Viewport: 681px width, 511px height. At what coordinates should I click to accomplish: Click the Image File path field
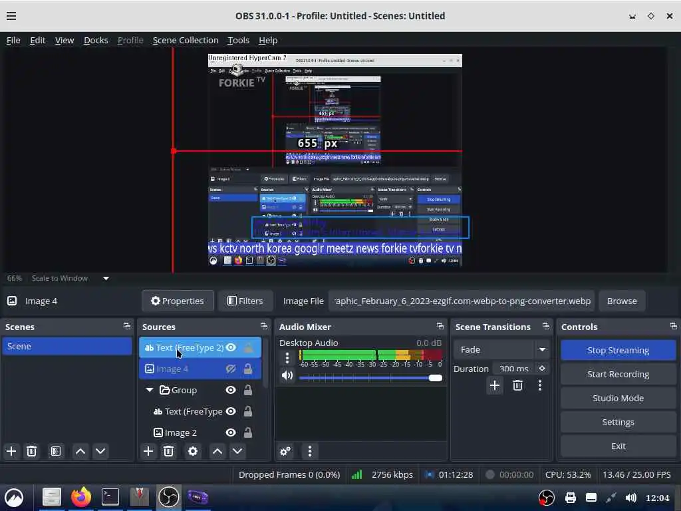462,301
